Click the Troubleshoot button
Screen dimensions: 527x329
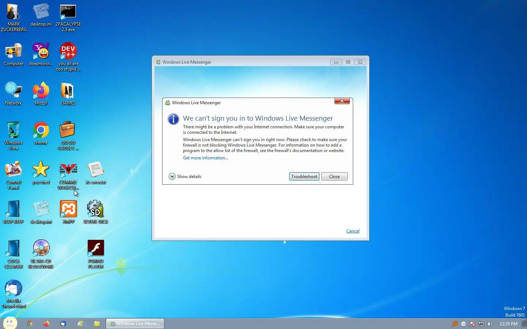point(304,177)
